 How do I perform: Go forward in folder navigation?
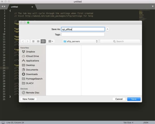[27, 41]
